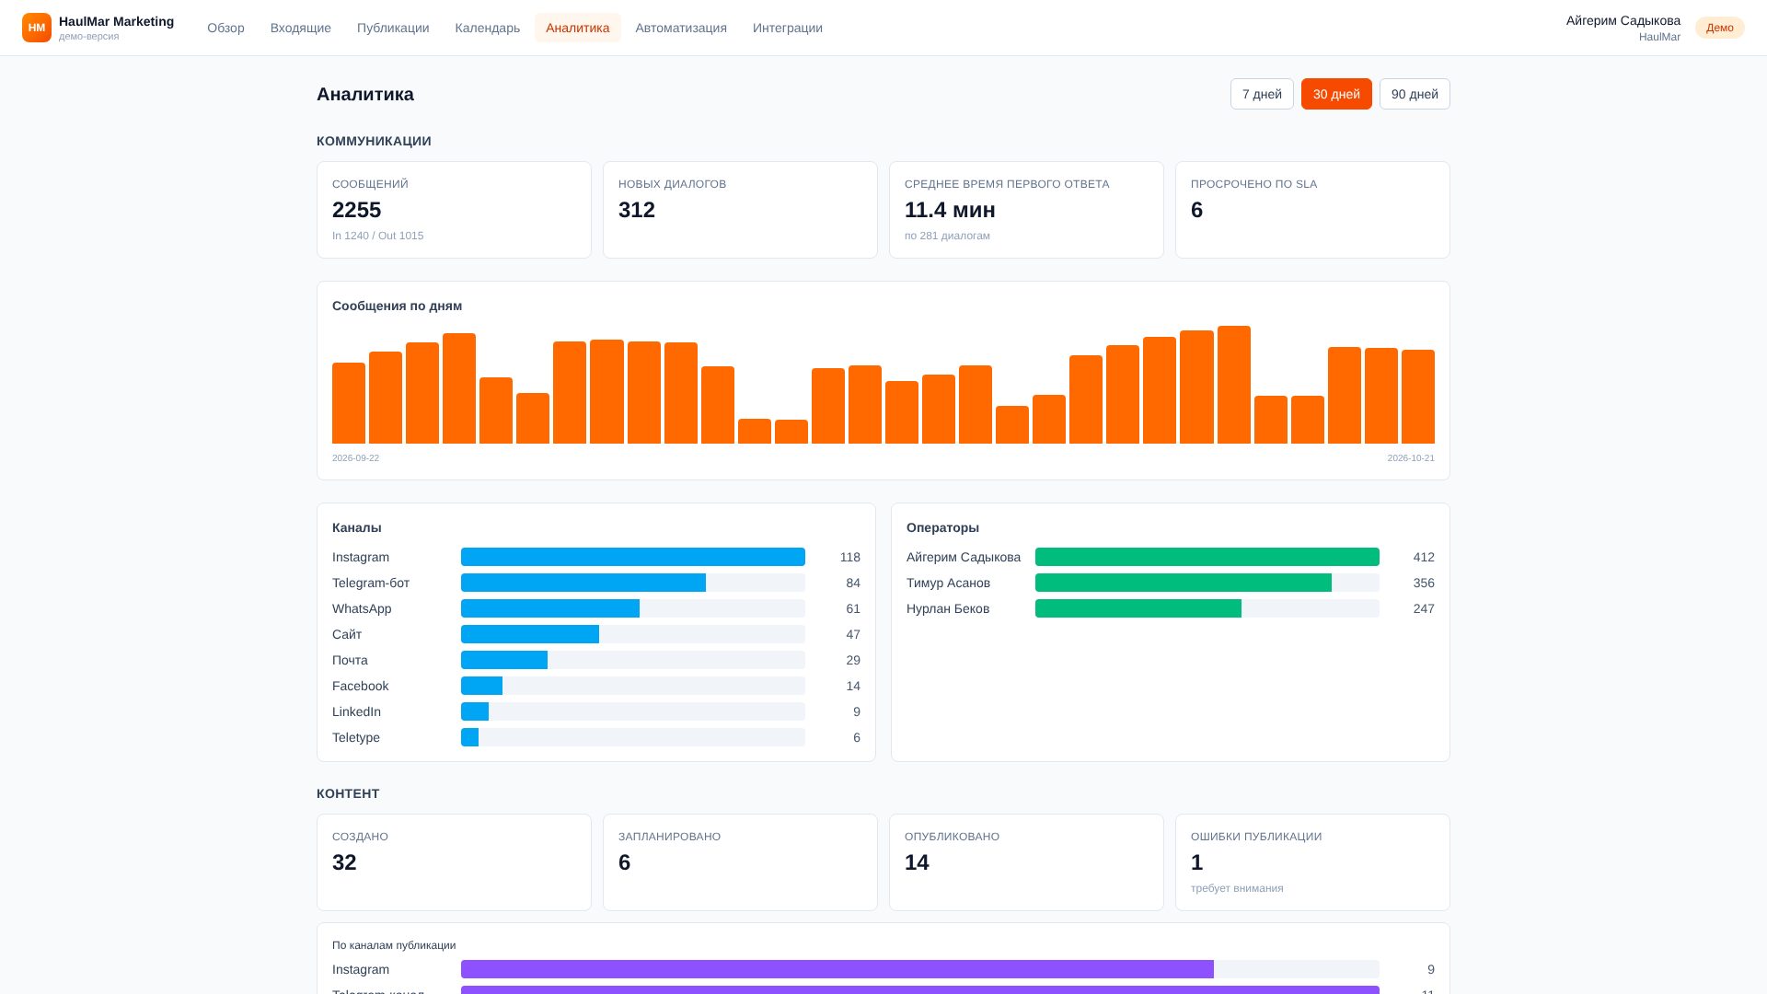Select the 30 дней period button

1336,94
